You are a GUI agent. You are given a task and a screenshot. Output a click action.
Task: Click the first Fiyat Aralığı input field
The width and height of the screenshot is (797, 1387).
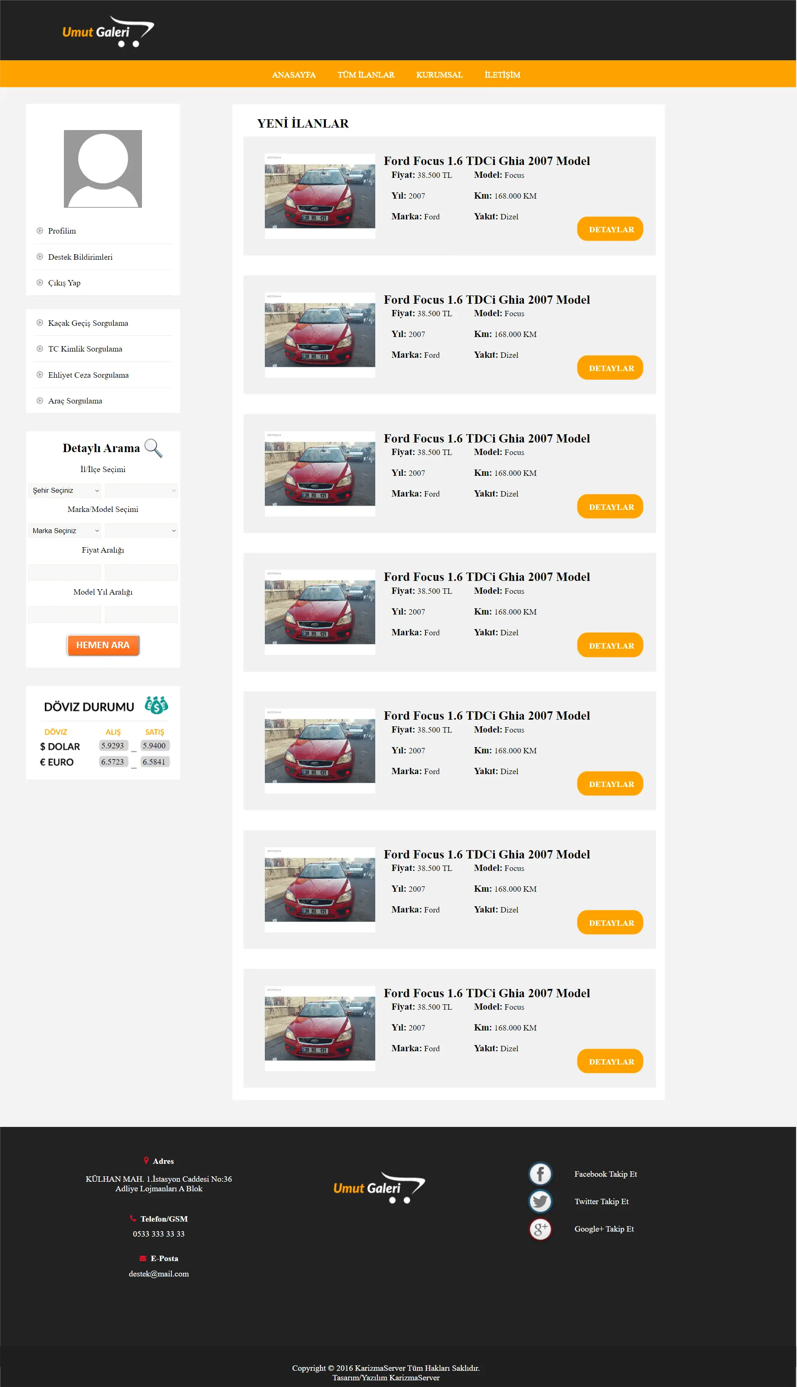[x=65, y=573]
